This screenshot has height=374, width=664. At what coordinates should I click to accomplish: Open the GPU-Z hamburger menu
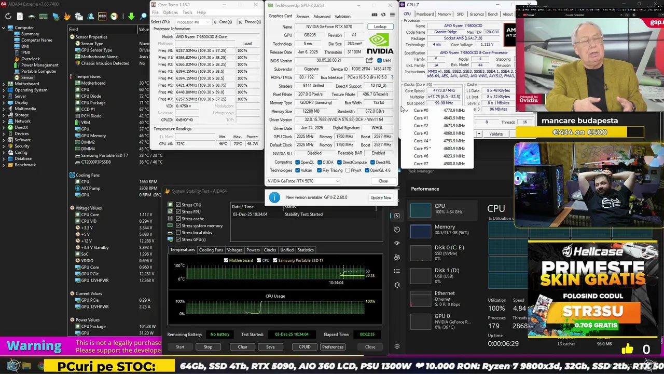point(392,15)
